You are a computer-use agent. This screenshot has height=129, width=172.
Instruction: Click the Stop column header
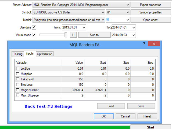click(x=143, y=63)
